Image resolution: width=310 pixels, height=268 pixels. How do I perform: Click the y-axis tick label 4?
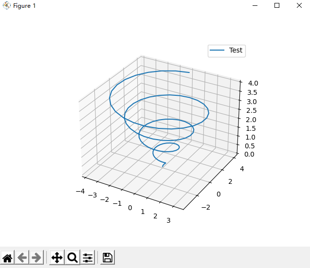click(242, 169)
